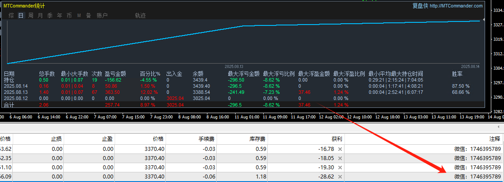The image size is (504, 182).
Task: Open the 年 yearly tab
Action: (59, 15)
